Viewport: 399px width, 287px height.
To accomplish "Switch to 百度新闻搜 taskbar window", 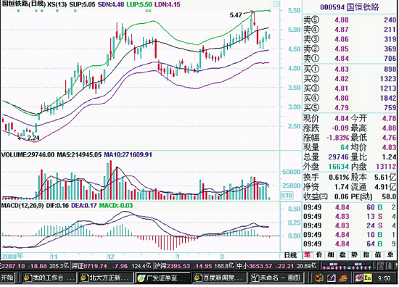I will coord(219,278).
